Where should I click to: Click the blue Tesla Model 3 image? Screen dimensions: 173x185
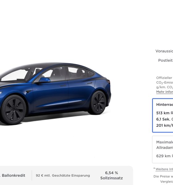coord(56,94)
